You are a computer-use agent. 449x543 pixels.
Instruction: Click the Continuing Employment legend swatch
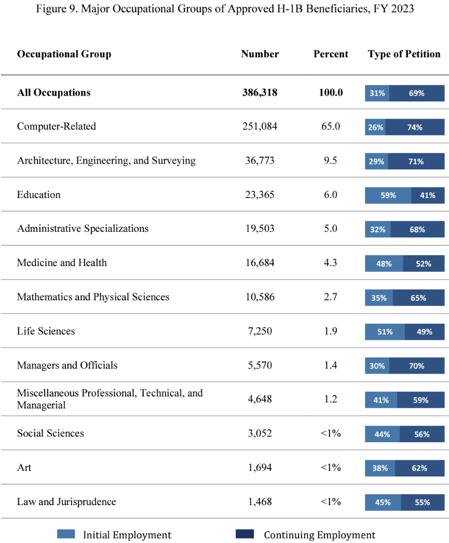244,534
